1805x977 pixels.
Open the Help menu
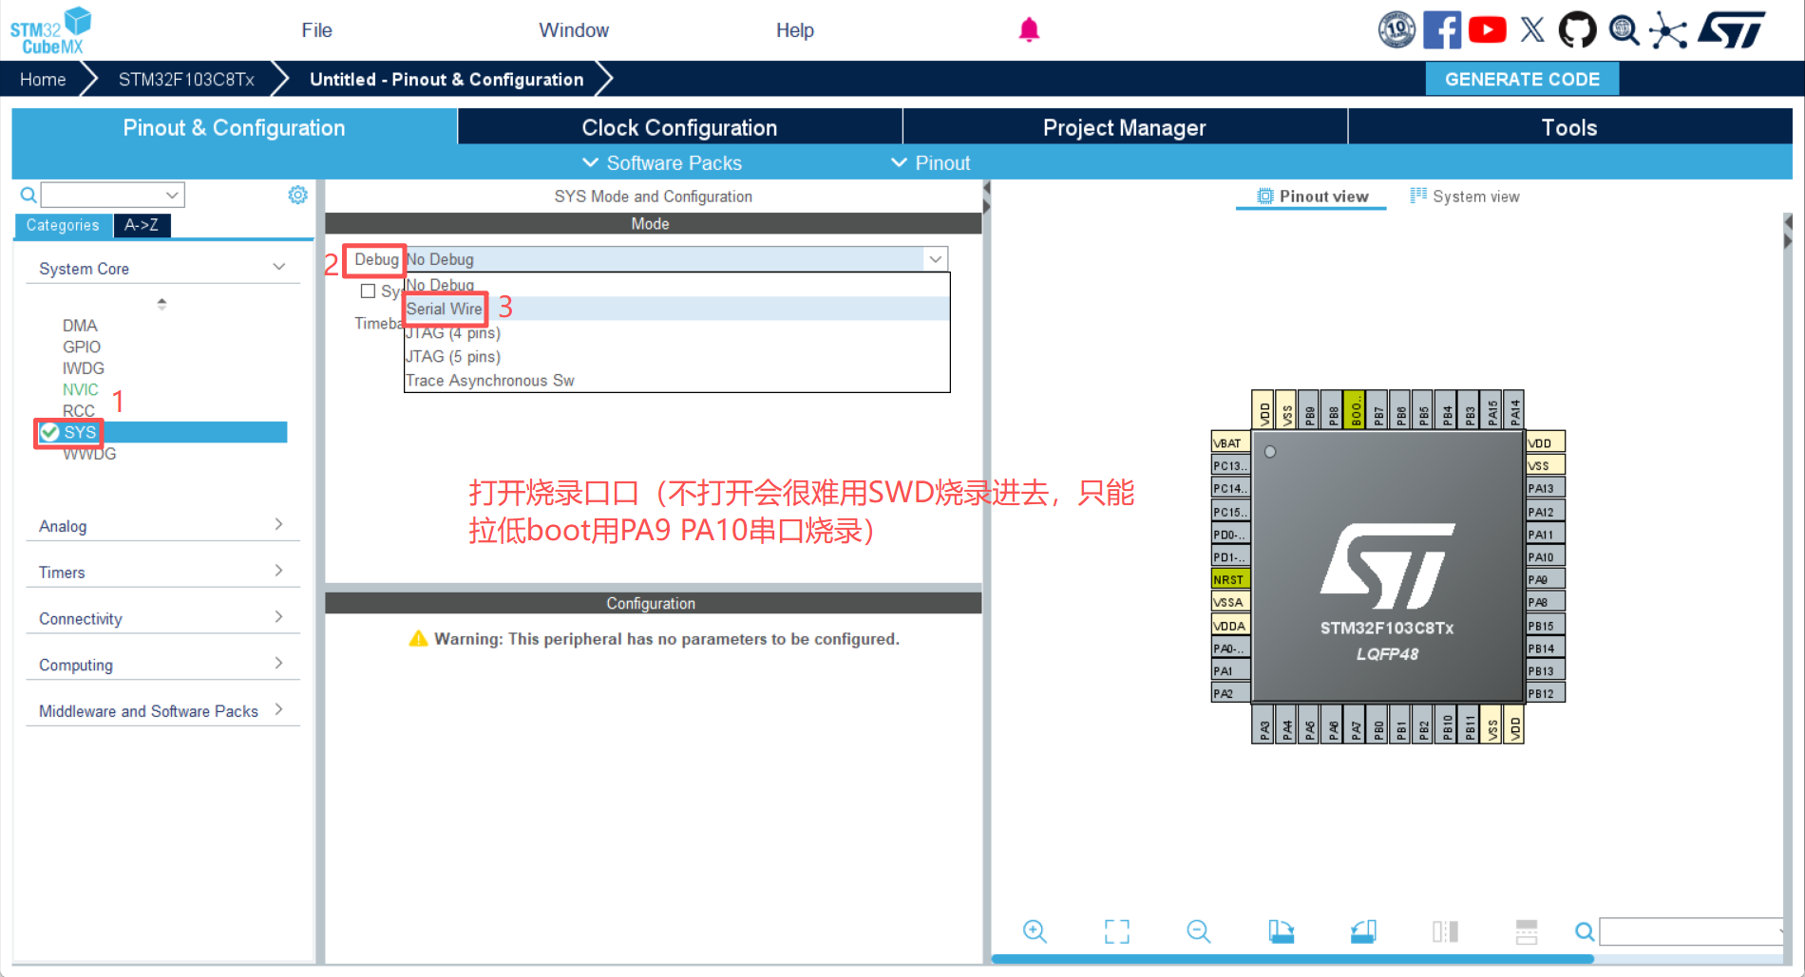[x=794, y=30]
